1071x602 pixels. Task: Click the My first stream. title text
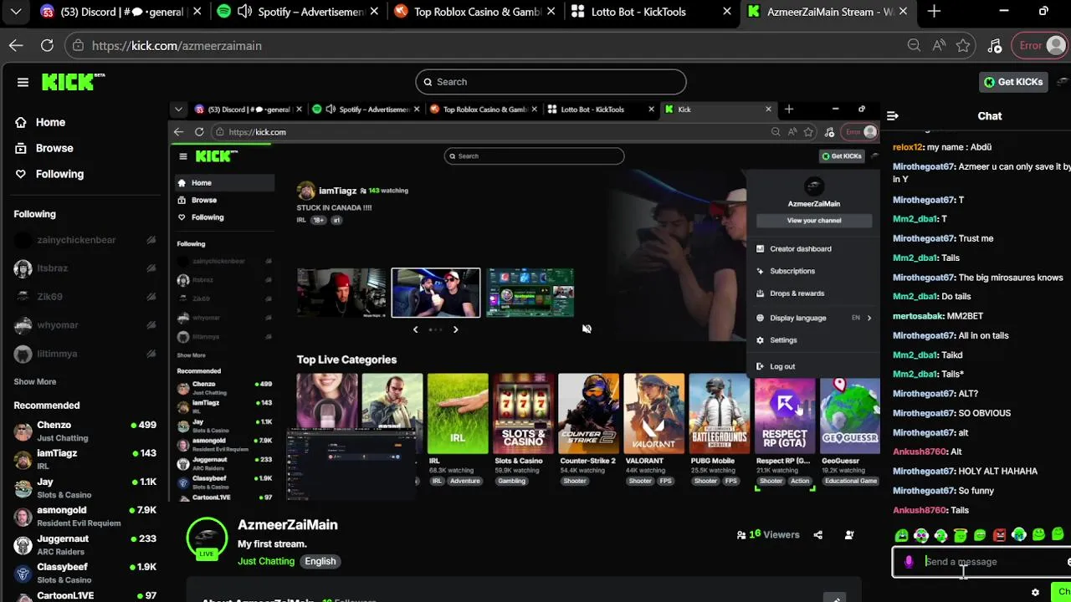tap(272, 544)
